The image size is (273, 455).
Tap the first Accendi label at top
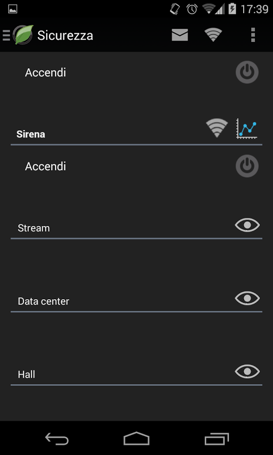(45, 72)
